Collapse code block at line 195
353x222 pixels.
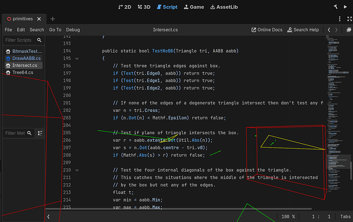coord(77,59)
